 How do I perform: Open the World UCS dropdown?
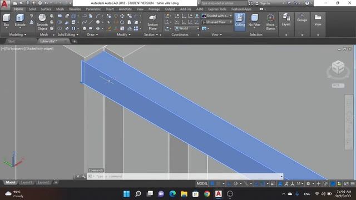[x=187, y=28]
